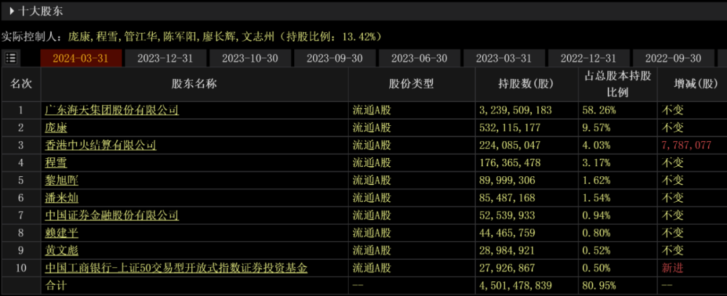
Task: Click the 持股数(股) column header
Action: pos(526,84)
